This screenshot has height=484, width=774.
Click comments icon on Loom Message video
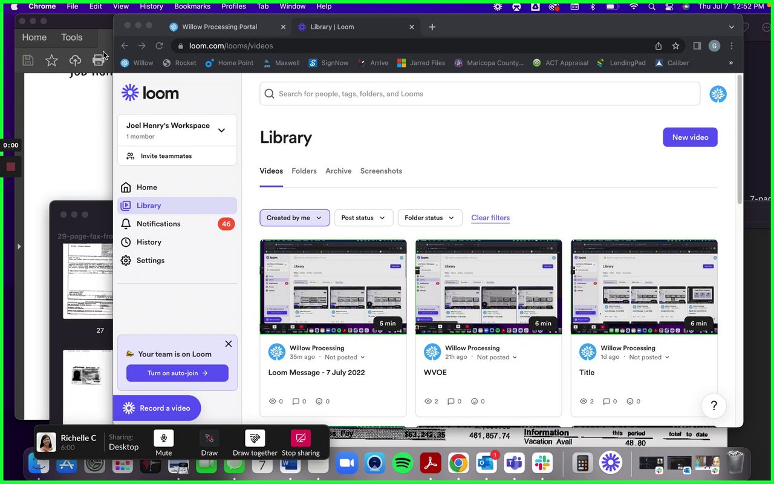point(296,401)
